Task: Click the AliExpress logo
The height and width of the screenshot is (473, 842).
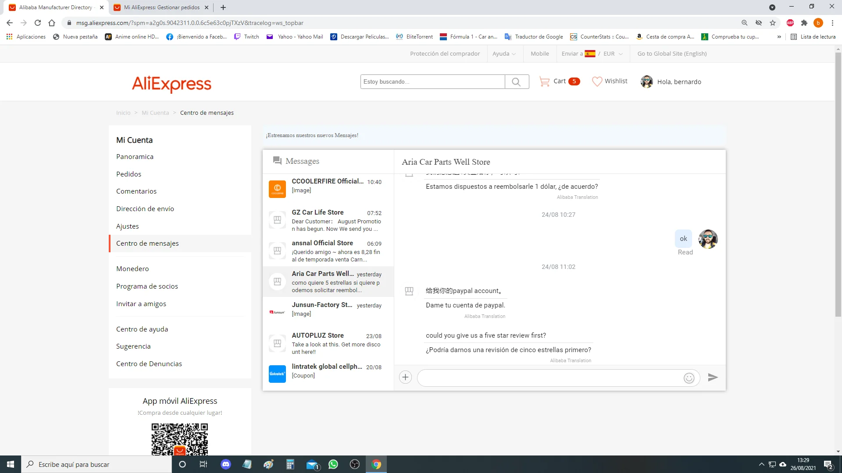Action: click(x=171, y=83)
